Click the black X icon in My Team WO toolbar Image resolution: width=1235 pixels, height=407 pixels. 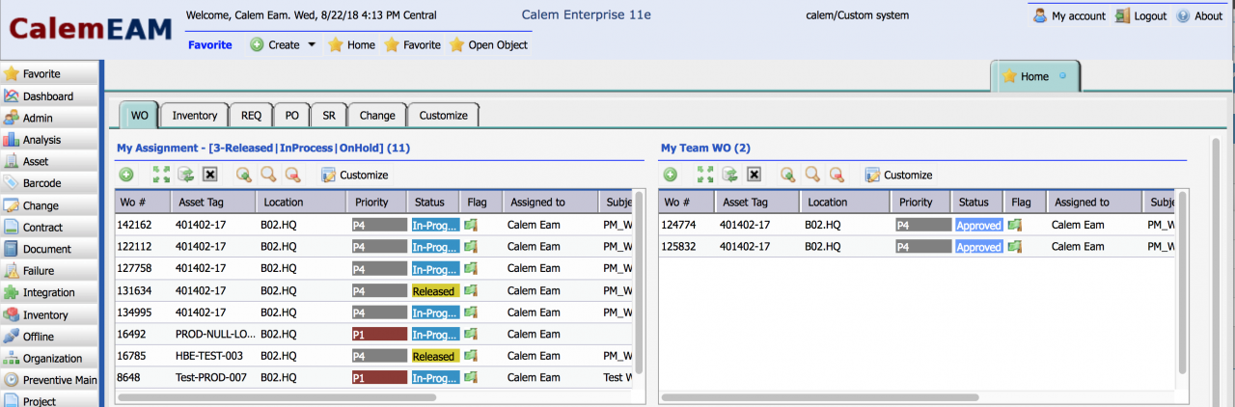tap(755, 175)
